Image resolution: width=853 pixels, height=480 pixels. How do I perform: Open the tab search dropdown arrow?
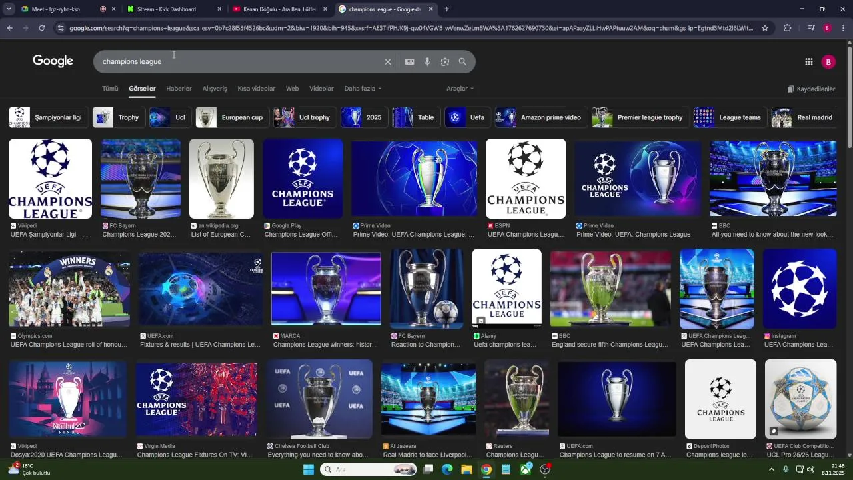(x=9, y=9)
